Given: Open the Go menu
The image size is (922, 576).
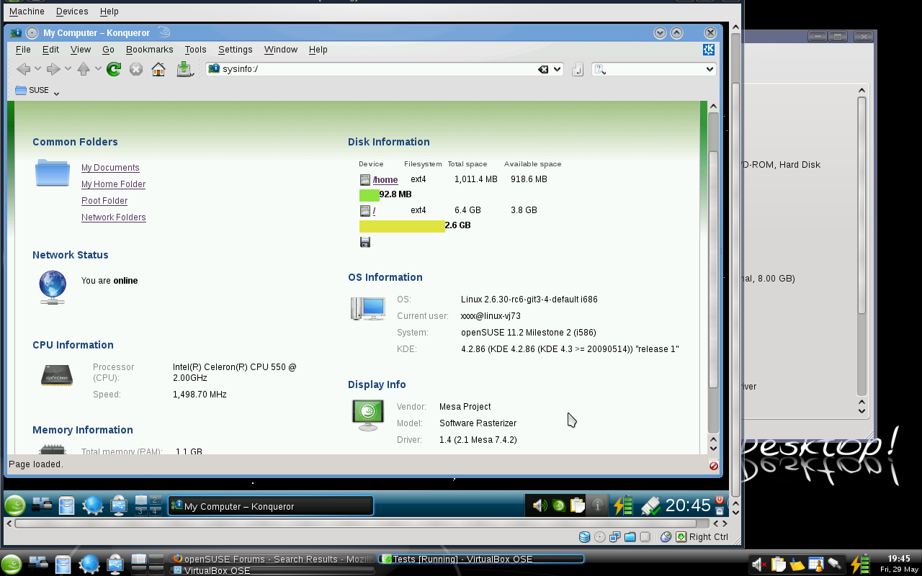Looking at the screenshot, I should pyautogui.click(x=108, y=50).
